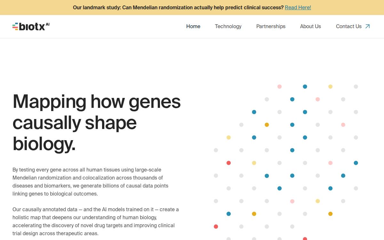Follow the Read Here! banner link

point(298,7)
